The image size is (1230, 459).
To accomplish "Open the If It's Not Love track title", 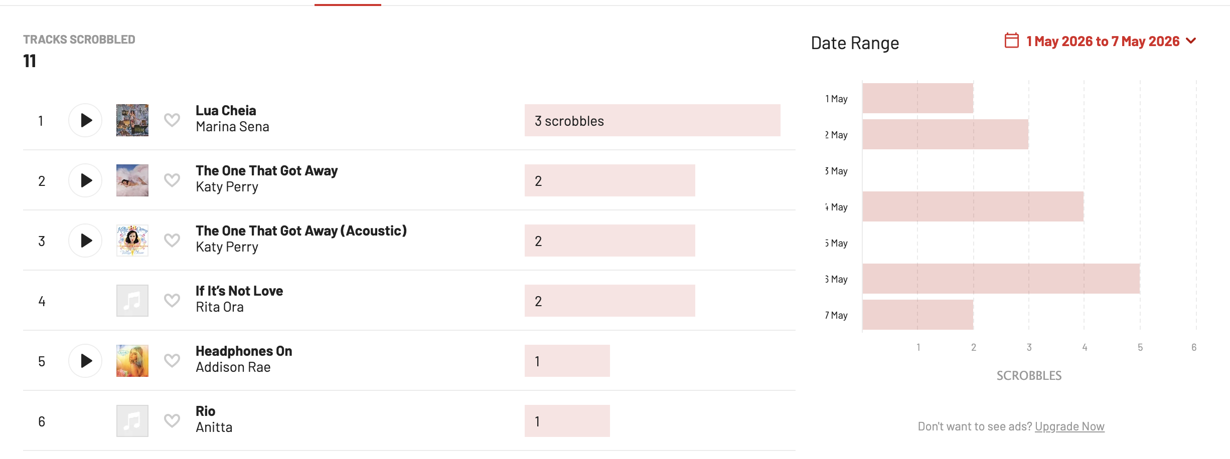I will (239, 291).
